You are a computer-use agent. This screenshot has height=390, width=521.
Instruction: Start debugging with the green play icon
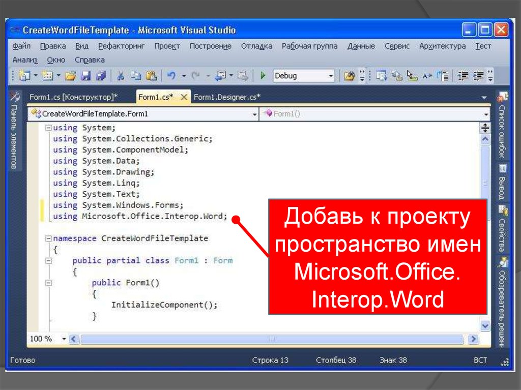click(263, 76)
